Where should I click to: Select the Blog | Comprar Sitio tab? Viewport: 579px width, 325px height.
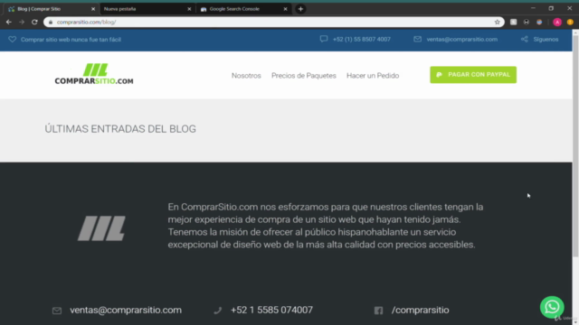pyautogui.click(x=51, y=9)
